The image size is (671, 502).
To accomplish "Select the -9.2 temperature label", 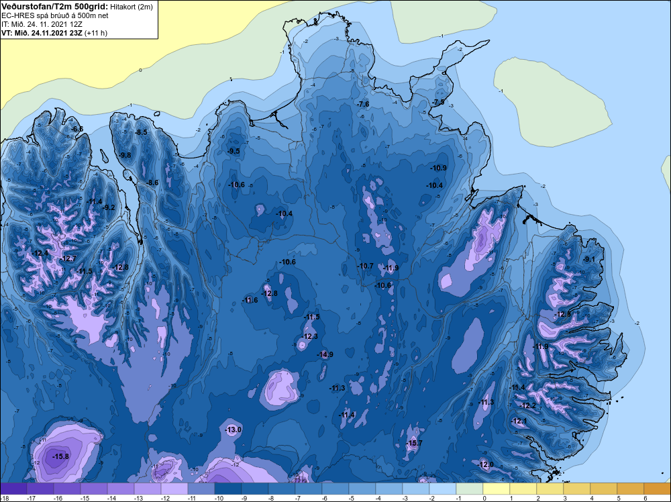I will (108, 207).
